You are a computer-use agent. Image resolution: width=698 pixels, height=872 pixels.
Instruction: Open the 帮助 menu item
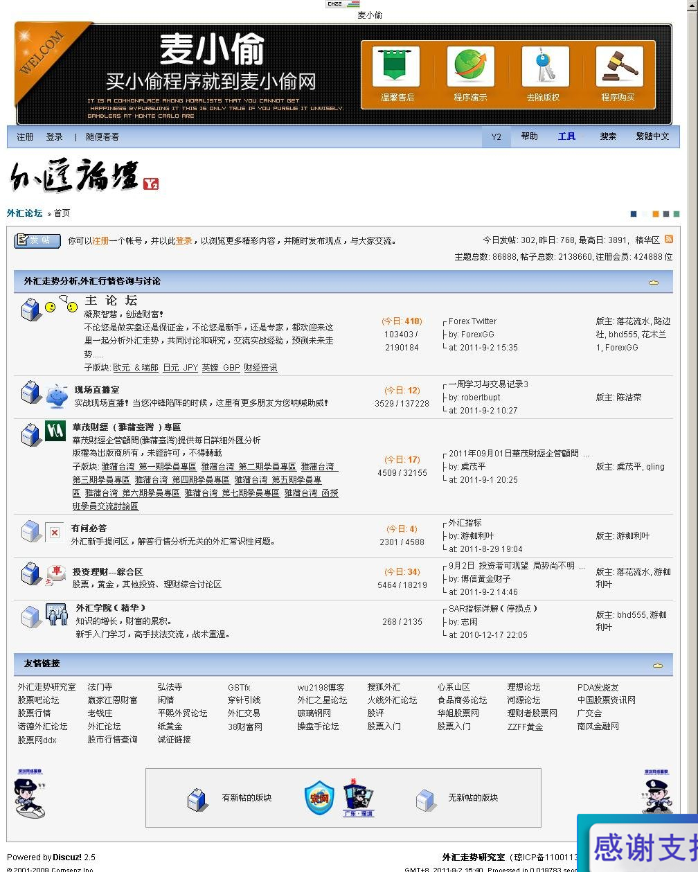pos(530,136)
